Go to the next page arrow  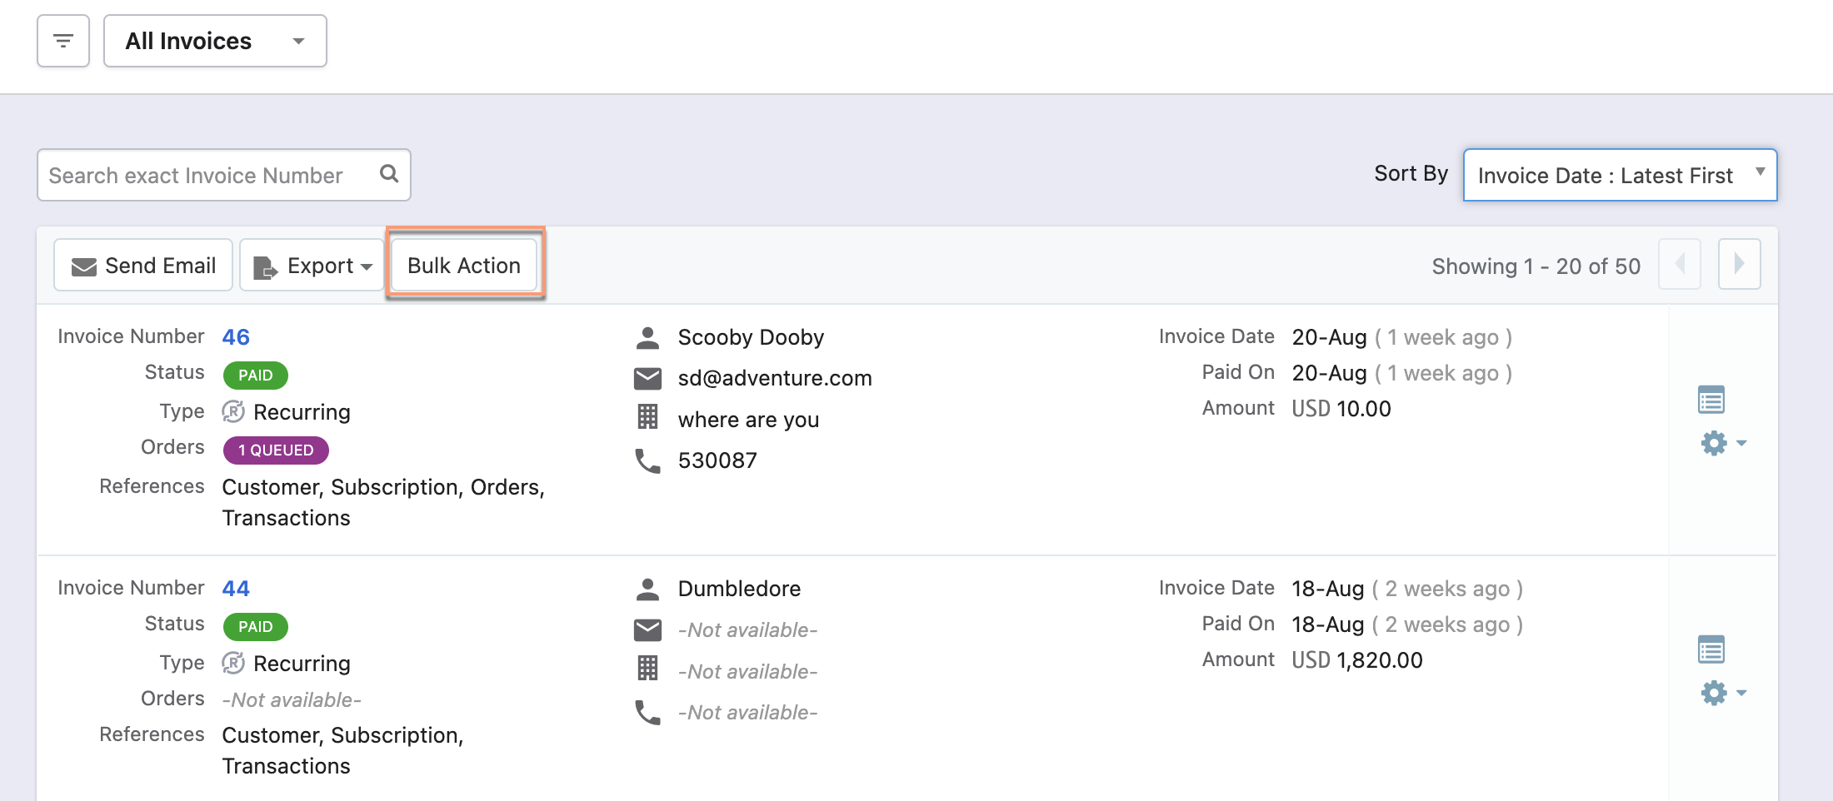pos(1739,264)
